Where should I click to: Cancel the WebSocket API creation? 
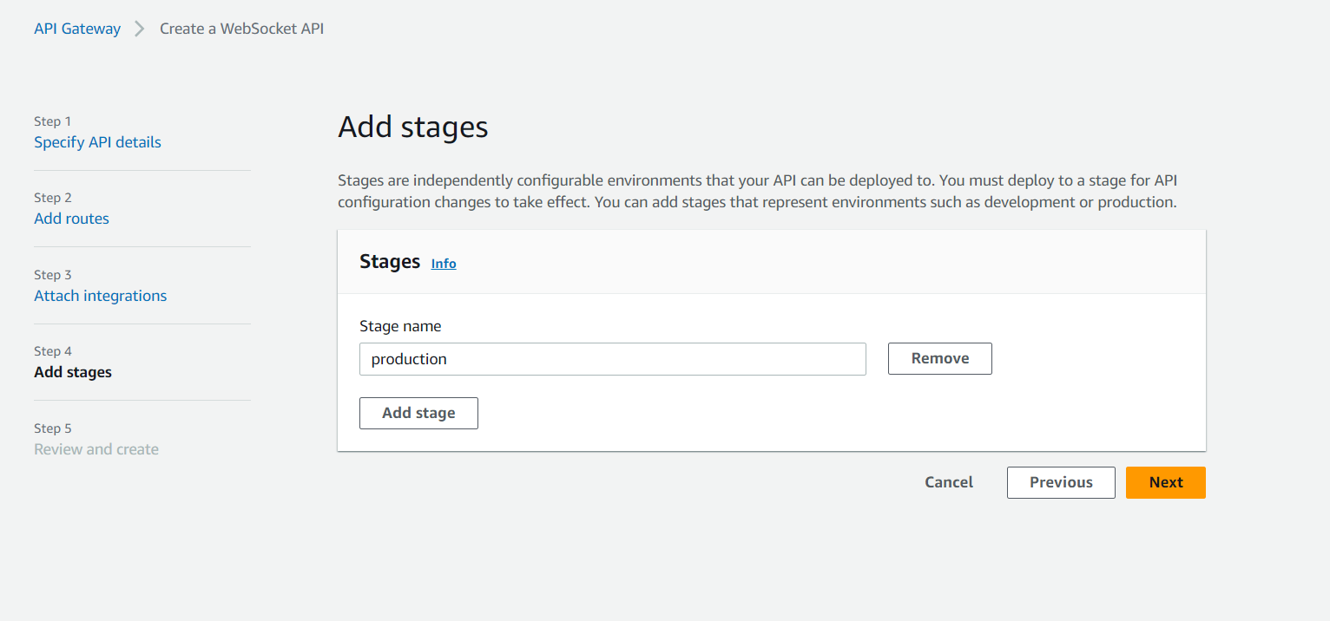949,482
